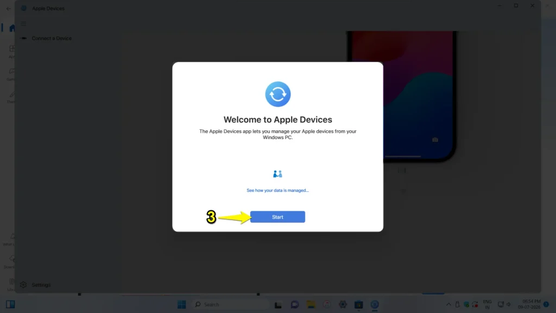Click the 'Welcome to Apple Devices' heading
Screen dimensions: 556x313
[x=277, y=120]
